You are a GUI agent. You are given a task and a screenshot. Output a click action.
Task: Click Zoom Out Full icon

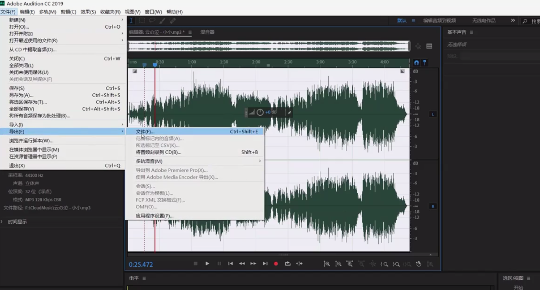point(373,264)
